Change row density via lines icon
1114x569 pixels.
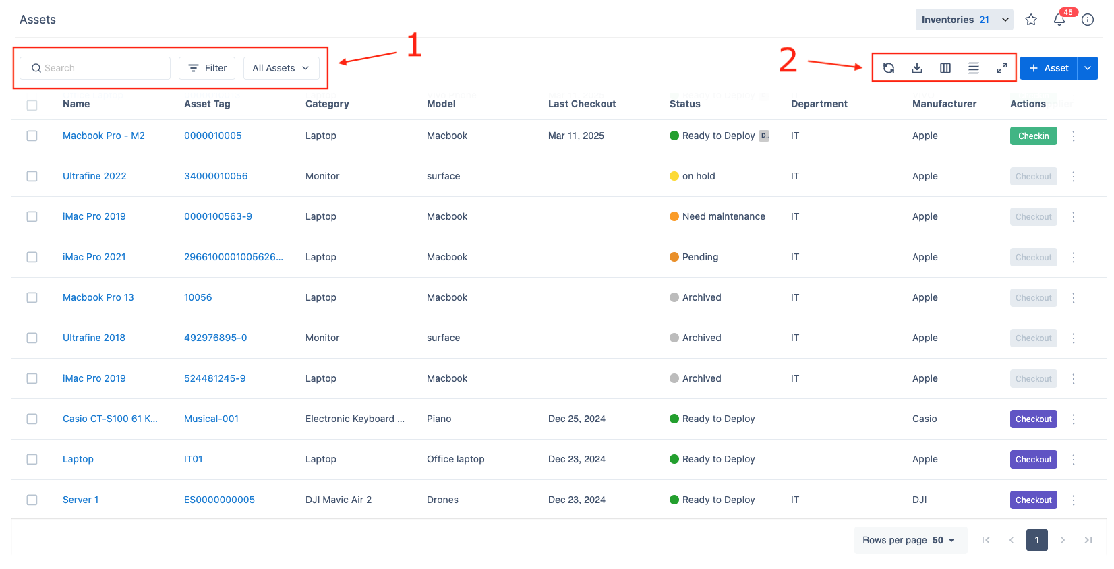974,68
